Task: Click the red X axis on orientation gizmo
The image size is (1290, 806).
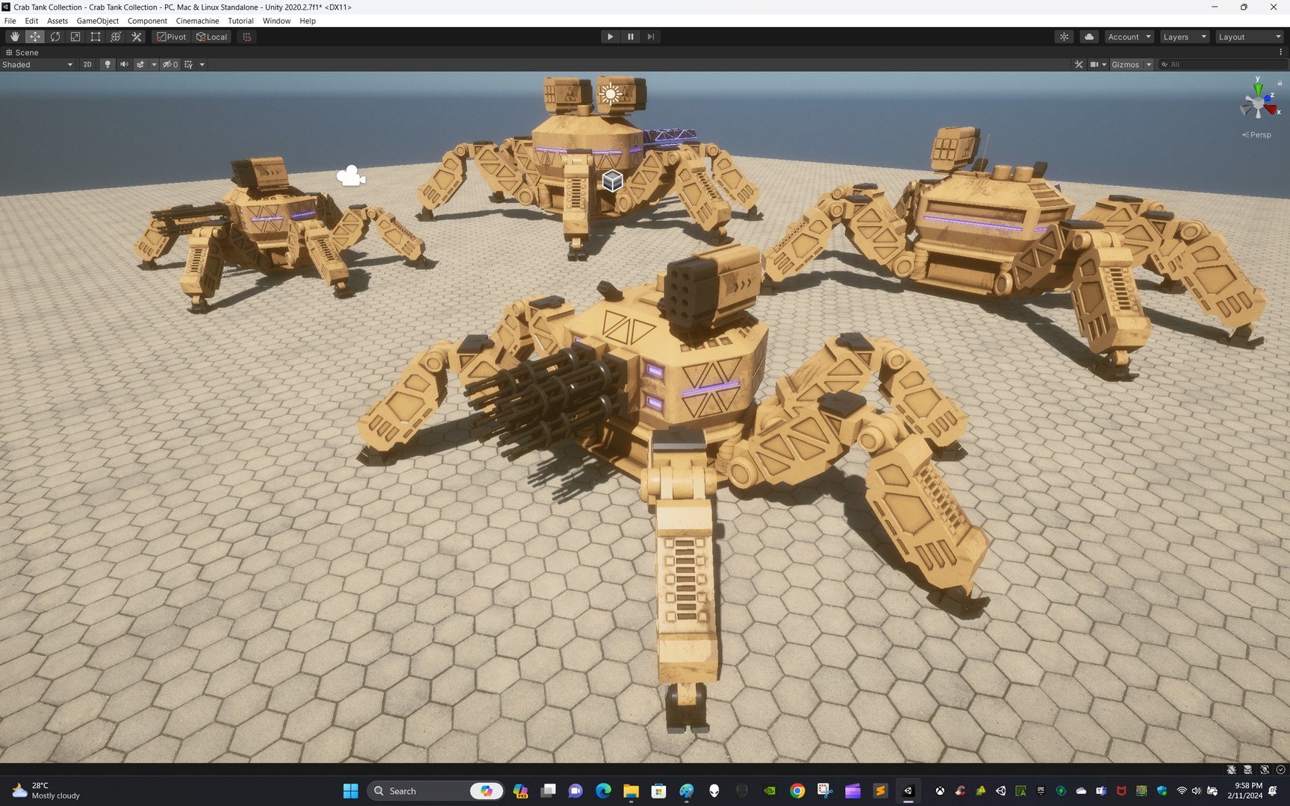Action: pos(1272,110)
